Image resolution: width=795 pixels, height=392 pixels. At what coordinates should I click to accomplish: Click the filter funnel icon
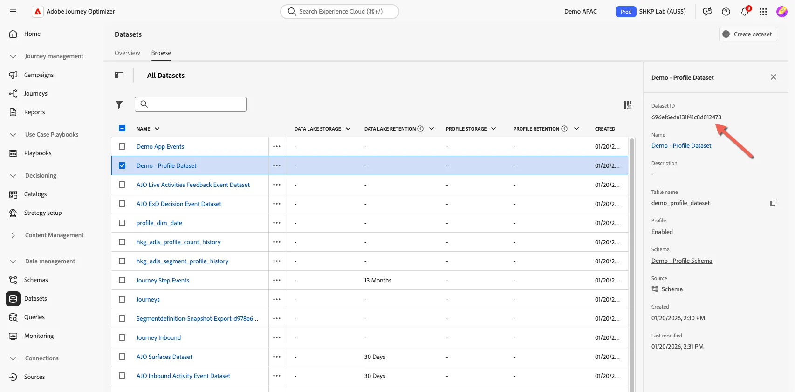click(119, 105)
